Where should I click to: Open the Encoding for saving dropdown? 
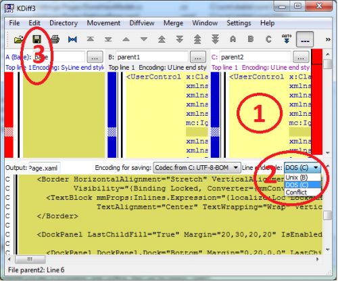197,168
